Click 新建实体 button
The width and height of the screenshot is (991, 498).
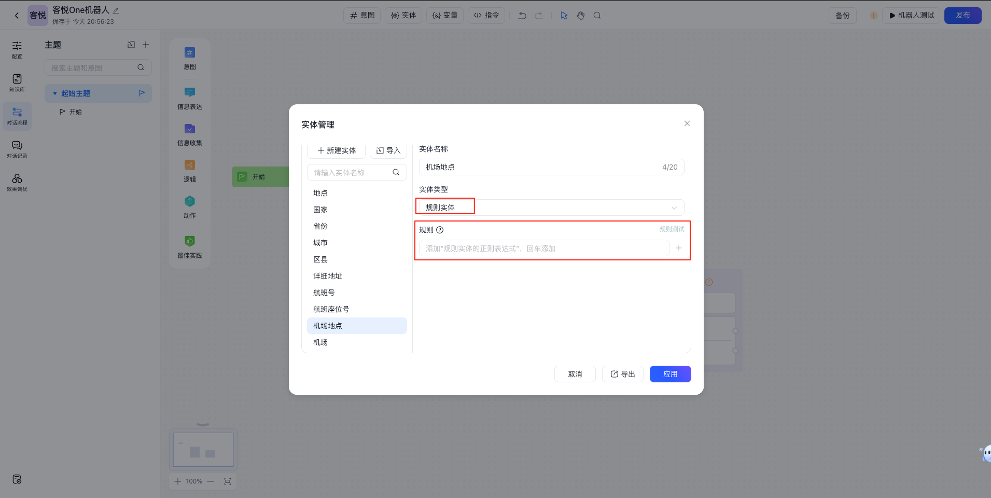tap(337, 150)
